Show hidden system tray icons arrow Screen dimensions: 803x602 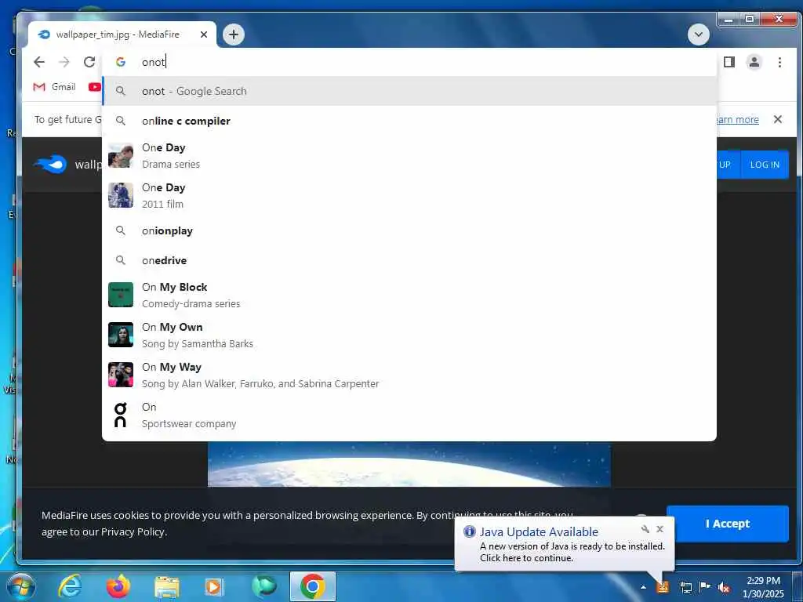click(x=643, y=587)
